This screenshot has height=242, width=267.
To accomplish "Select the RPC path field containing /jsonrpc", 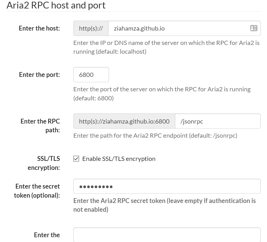I will 218,121.
